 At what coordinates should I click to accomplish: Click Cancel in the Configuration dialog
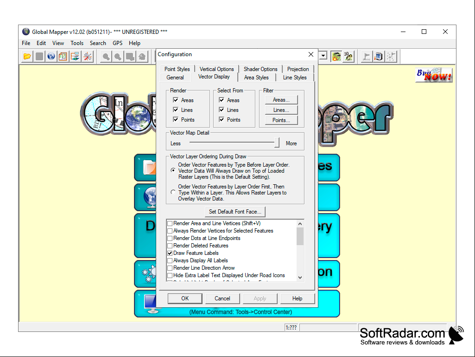222,299
